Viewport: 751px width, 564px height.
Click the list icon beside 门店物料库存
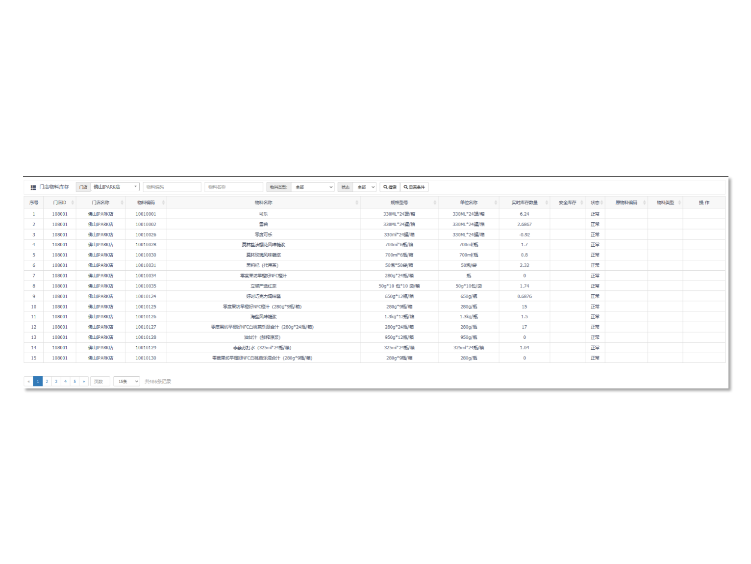point(33,187)
